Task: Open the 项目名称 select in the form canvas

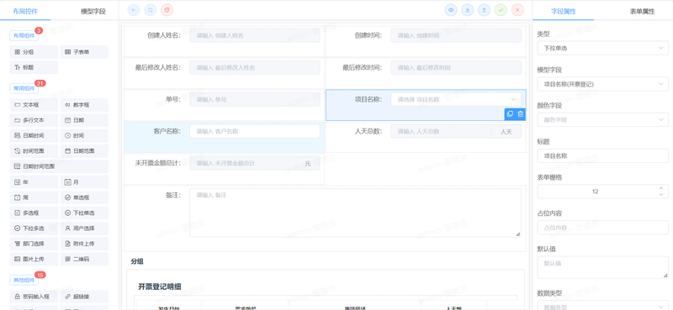Action: [x=456, y=99]
